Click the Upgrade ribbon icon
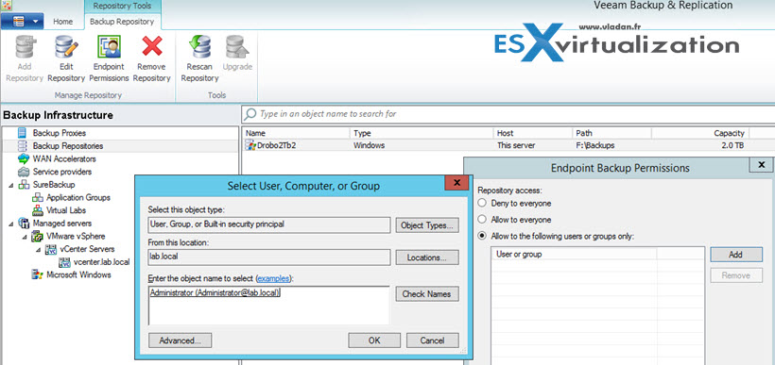 (237, 48)
